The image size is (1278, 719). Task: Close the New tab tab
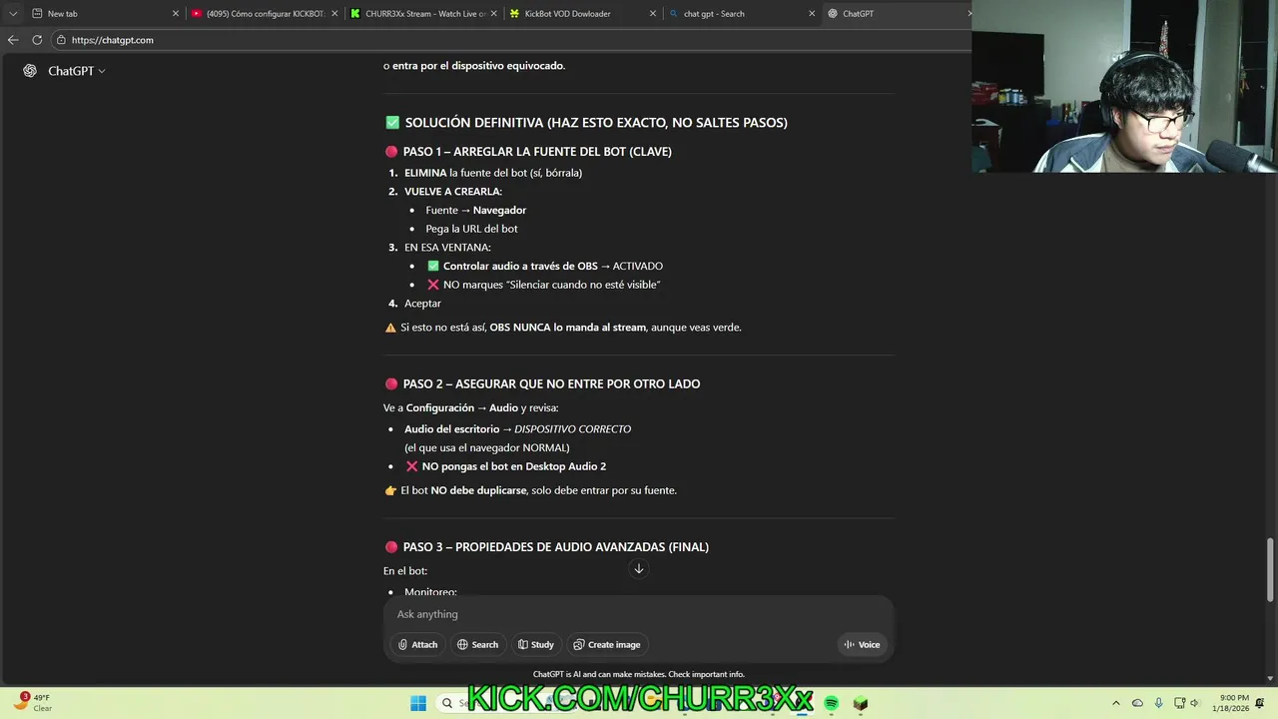(176, 14)
